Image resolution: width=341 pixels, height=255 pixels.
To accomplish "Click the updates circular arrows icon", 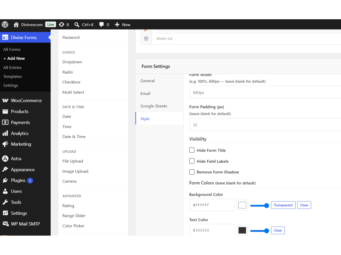I will (61, 24).
